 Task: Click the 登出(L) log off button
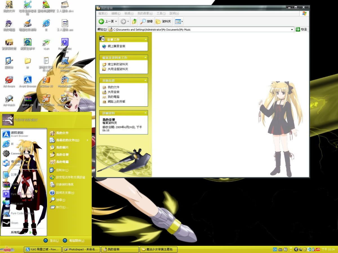point(51,241)
